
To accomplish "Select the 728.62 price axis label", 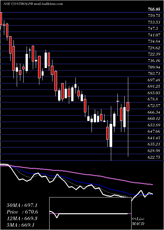I will pos(154,48).
